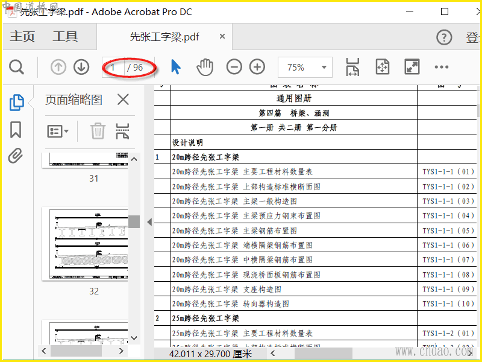
Task: Zoom in with plus button
Action: [257, 67]
